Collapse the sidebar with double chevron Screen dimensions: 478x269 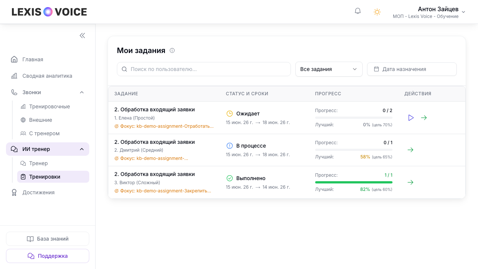click(x=83, y=35)
